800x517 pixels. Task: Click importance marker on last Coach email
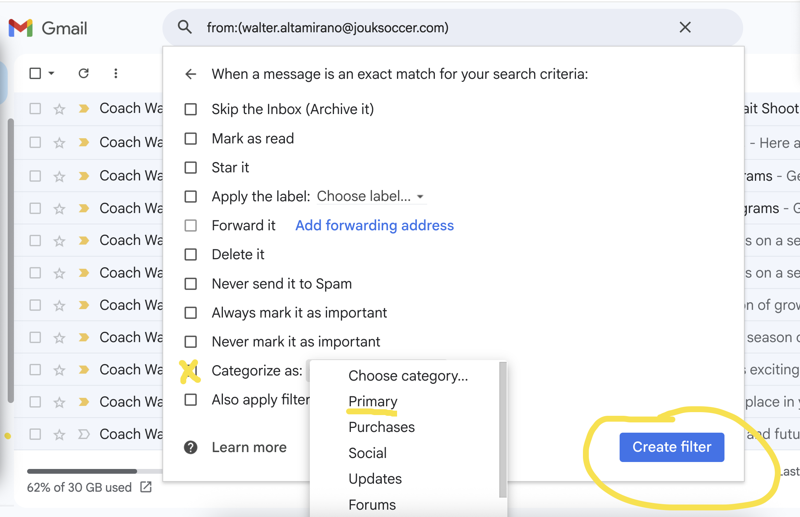84,434
